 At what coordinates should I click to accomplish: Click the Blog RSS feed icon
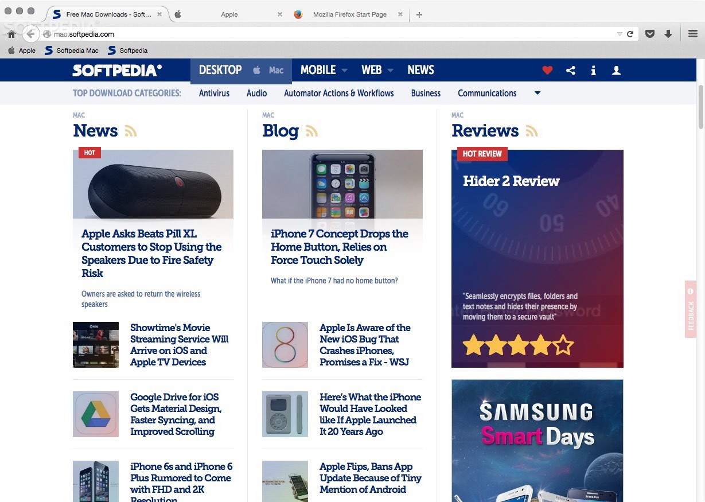311,131
